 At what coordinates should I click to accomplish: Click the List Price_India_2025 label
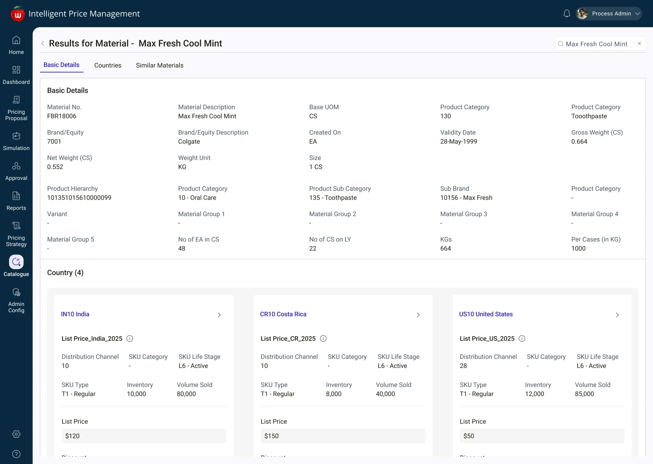(92, 339)
